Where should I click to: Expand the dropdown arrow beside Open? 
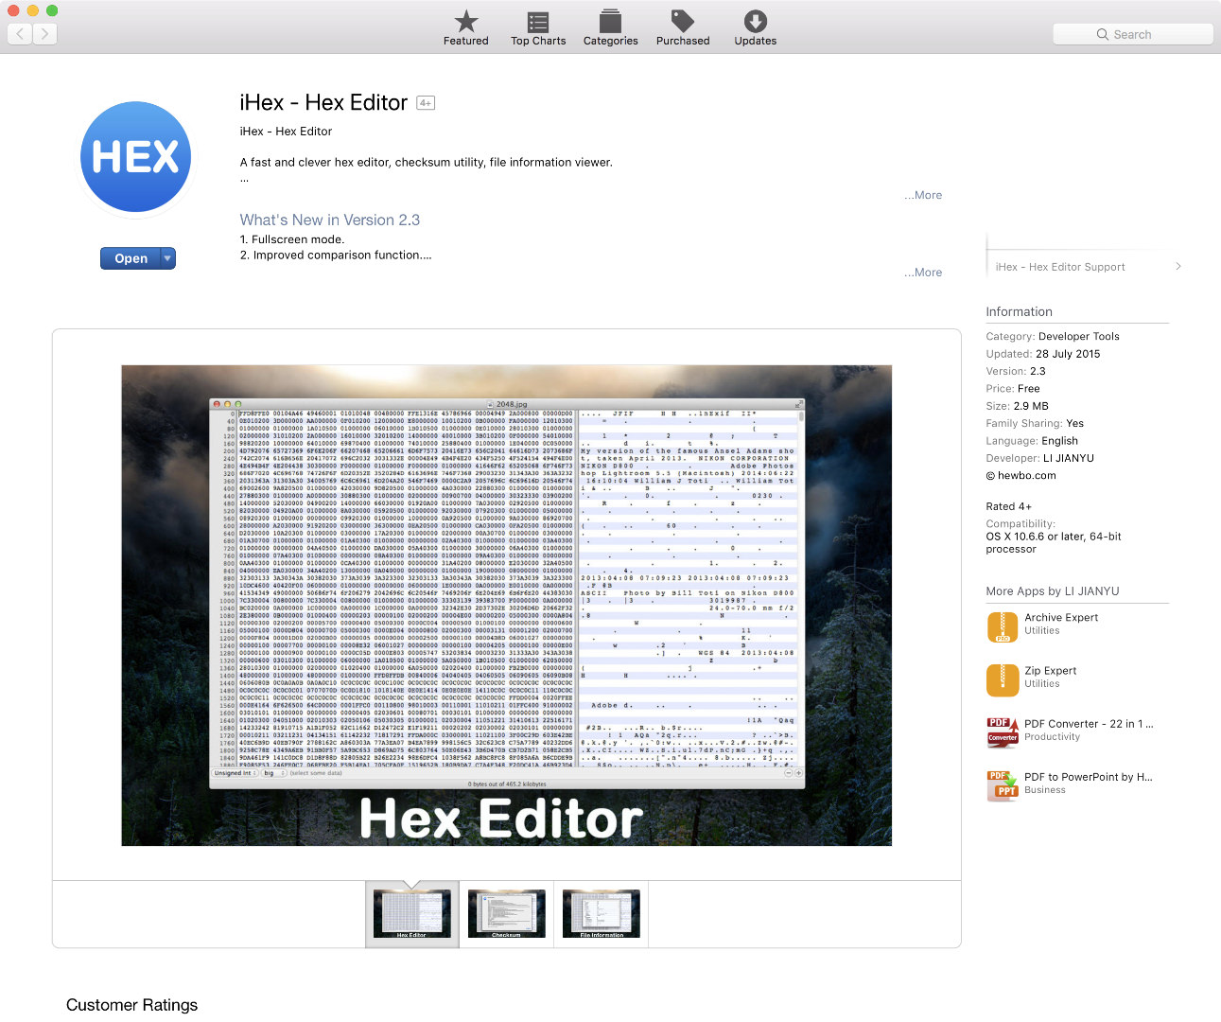167,258
